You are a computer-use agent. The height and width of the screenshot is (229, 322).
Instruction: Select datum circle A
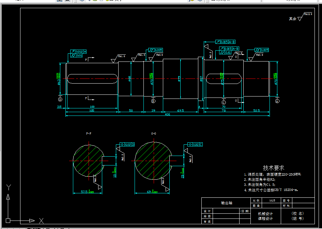pos(277,101)
